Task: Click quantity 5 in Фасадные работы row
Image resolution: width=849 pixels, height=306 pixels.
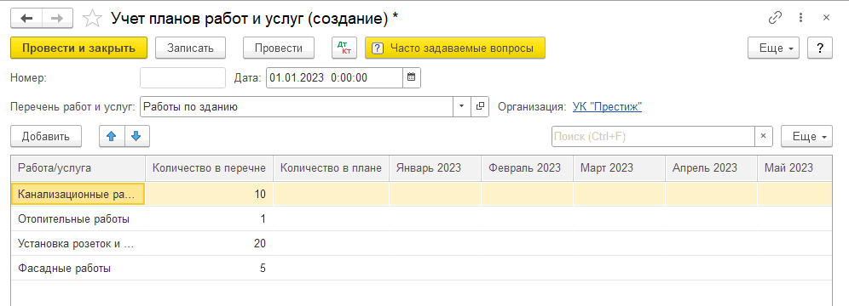Action: click(209, 268)
